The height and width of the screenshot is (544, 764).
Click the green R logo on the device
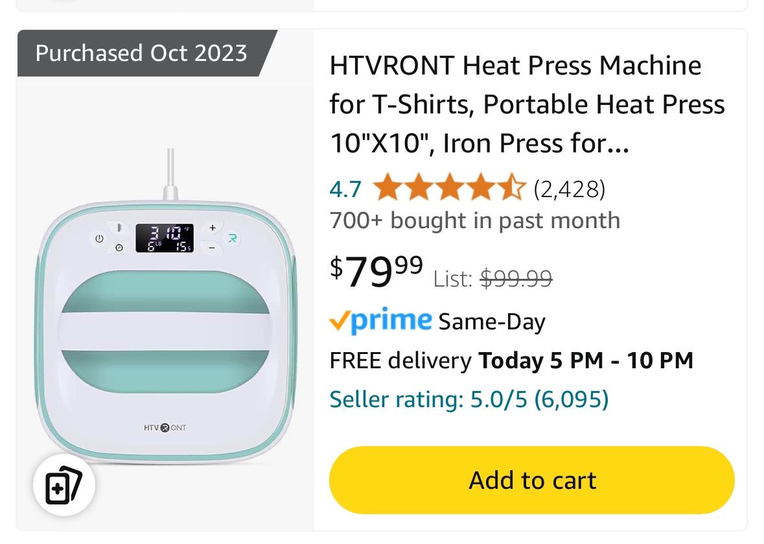coord(233,239)
